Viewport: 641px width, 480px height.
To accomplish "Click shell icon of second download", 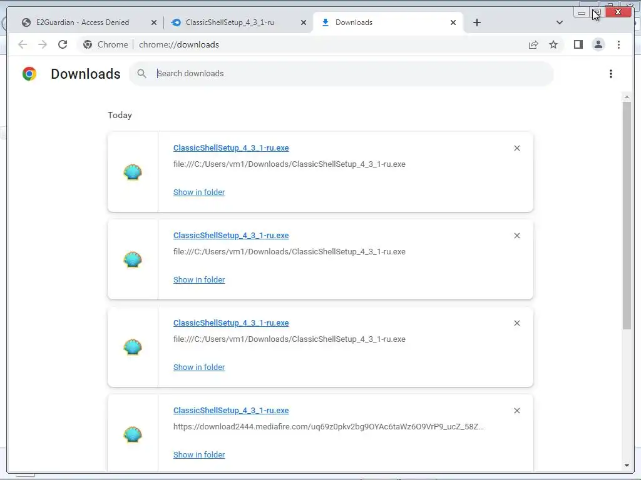I will tap(133, 259).
